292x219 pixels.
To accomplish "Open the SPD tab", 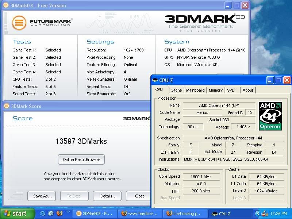I will coord(231,90).
